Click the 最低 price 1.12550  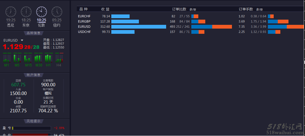(x=58, y=47)
